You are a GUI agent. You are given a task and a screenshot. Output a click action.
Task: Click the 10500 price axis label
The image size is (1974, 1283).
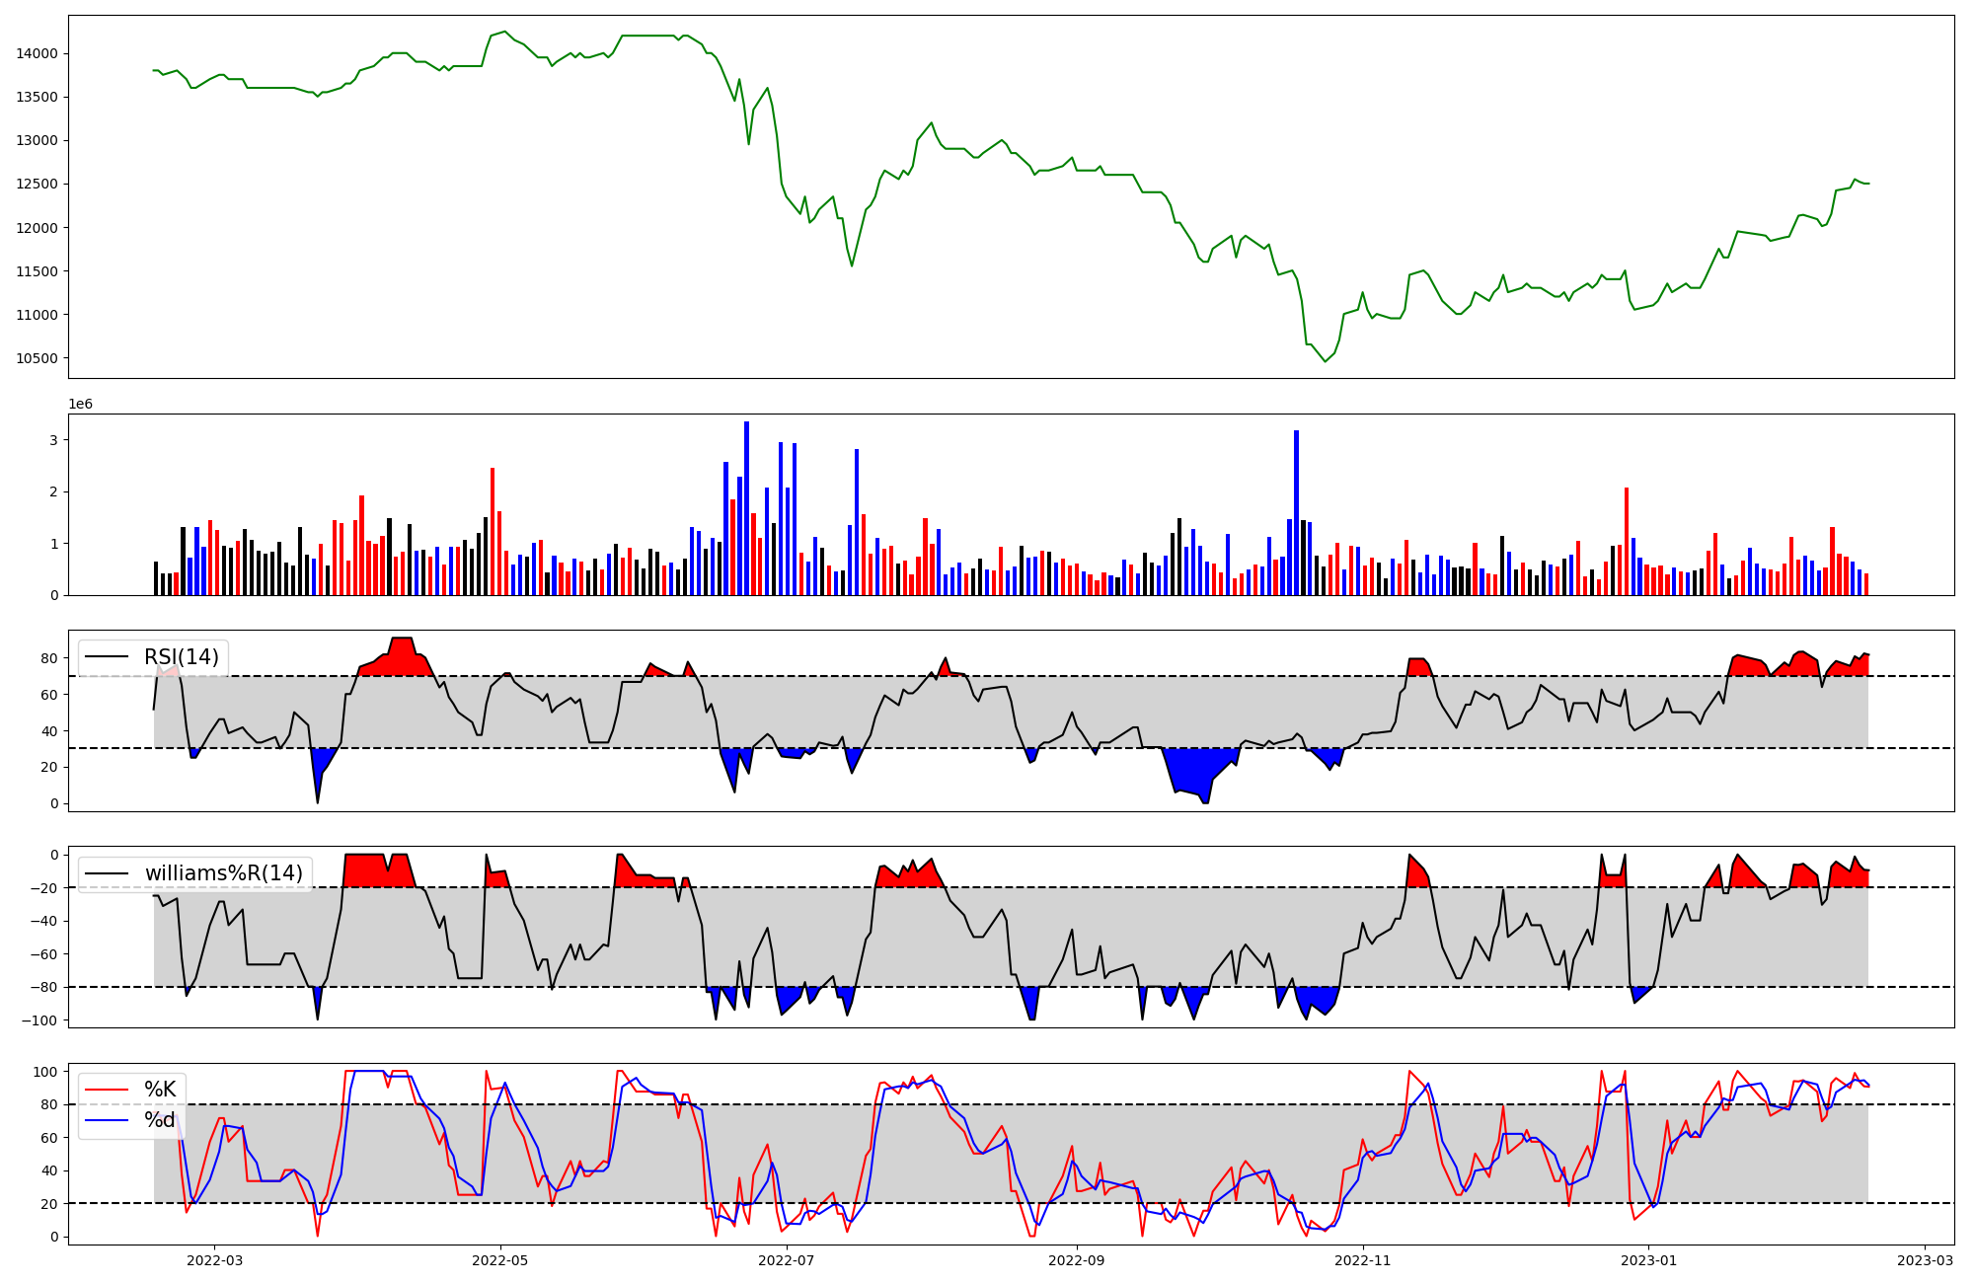click(x=37, y=358)
